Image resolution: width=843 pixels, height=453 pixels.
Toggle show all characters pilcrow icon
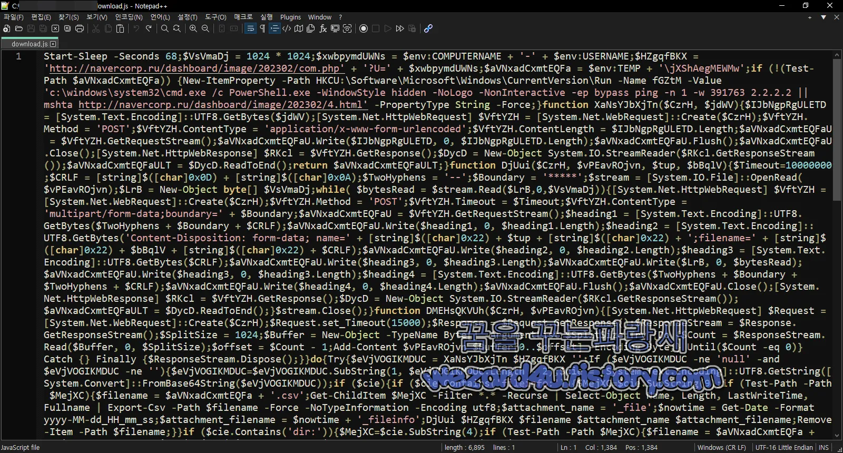[x=262, y=28]
